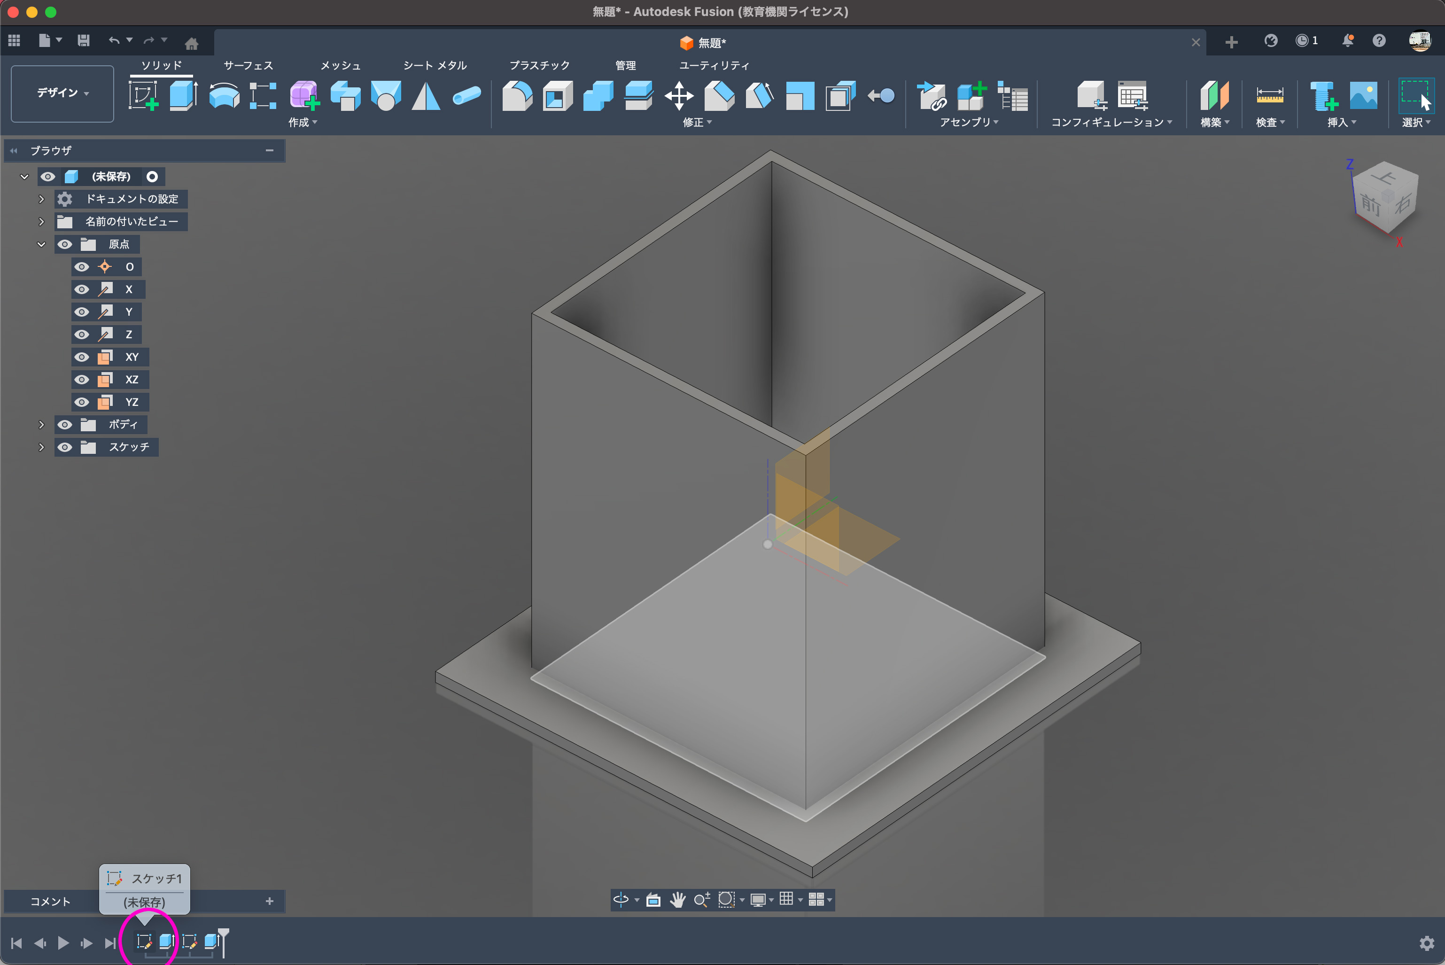
Task: Click the Create Sketch icon
Action: tap(143, 96)
